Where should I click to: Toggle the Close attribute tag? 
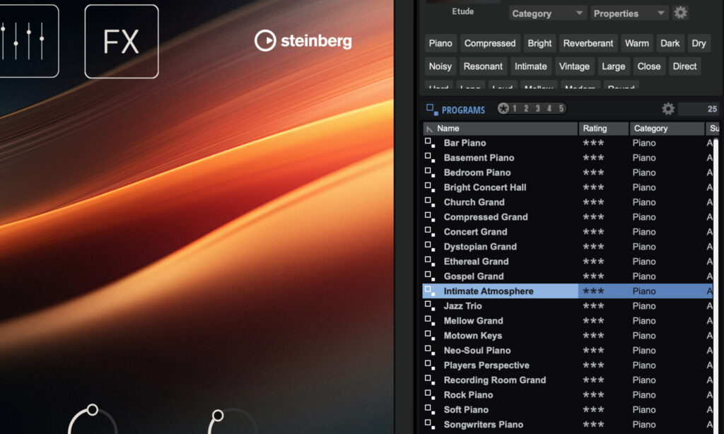[649, 66]
